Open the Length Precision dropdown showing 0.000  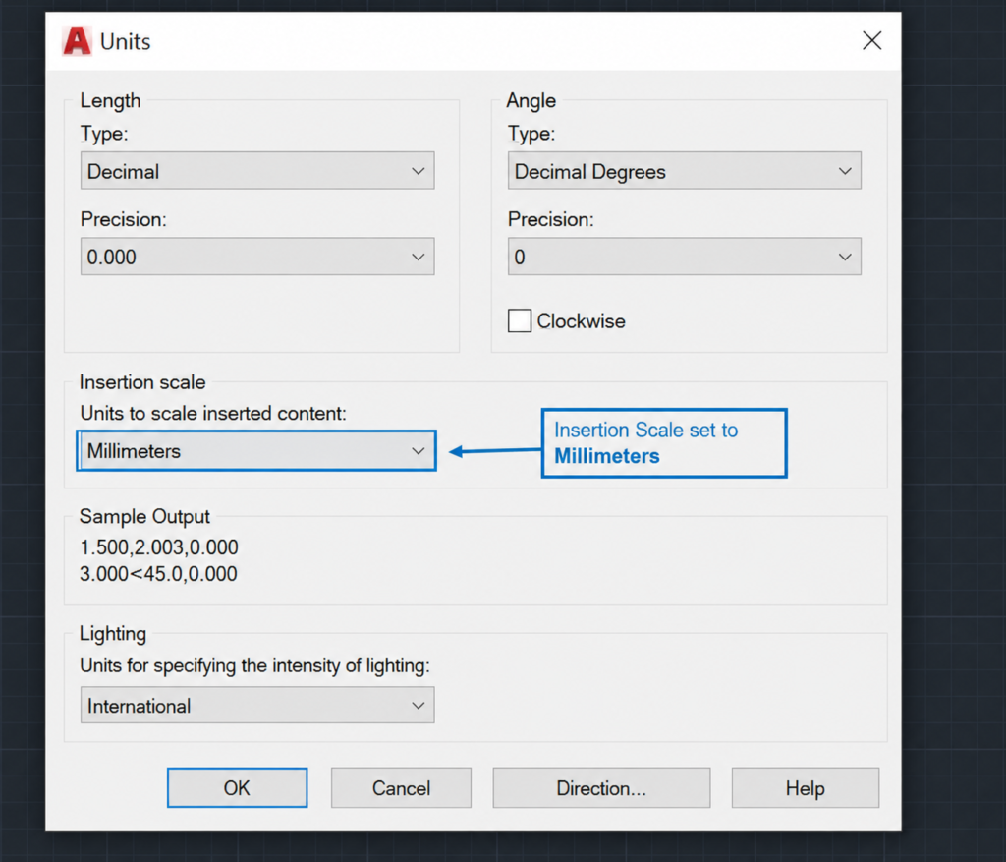click(x=257, y=257)
